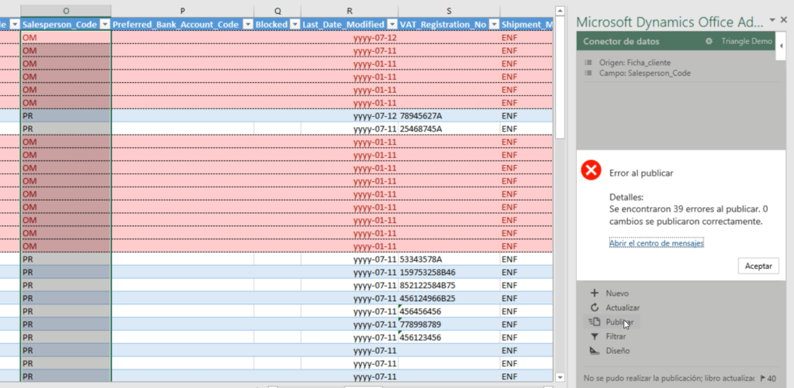Open the Preferred_Bank_Account_Code filter dropdown
794x388 pixels.
(246, 25)
